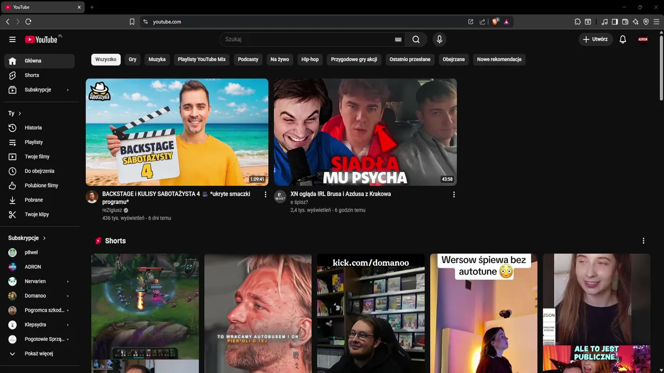Start voice search with microphone

coord(439,39)
